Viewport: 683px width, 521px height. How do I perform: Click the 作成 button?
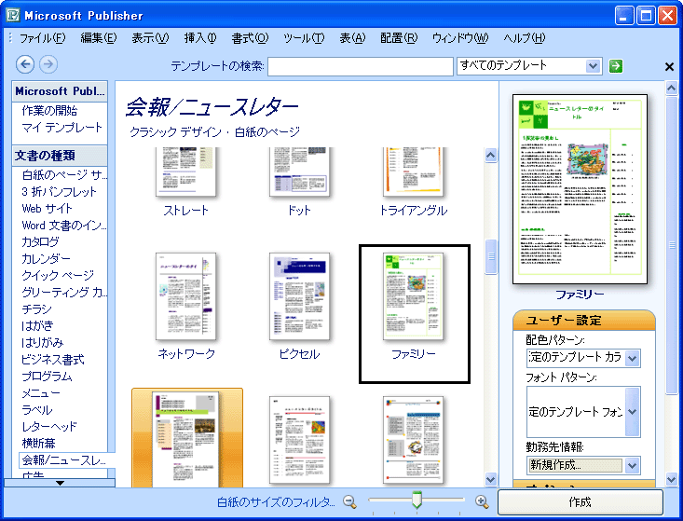[581, 502]
